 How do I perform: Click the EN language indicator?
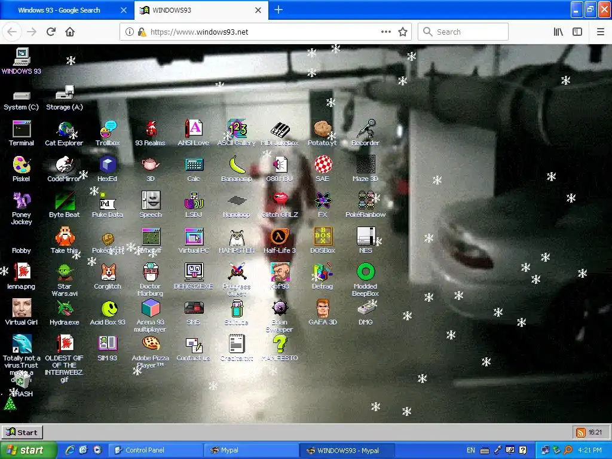pos(471,451)
